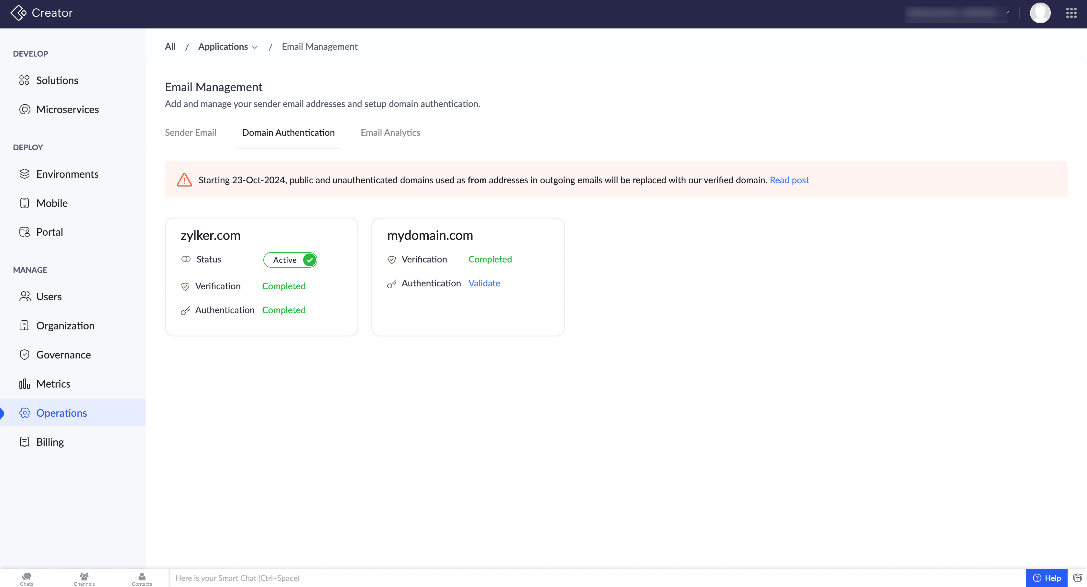Image resolution: width=1087 pixels, height=587 pixels.
Task: Open the Solutions sidebar icon
Action: tap(24, 80)
